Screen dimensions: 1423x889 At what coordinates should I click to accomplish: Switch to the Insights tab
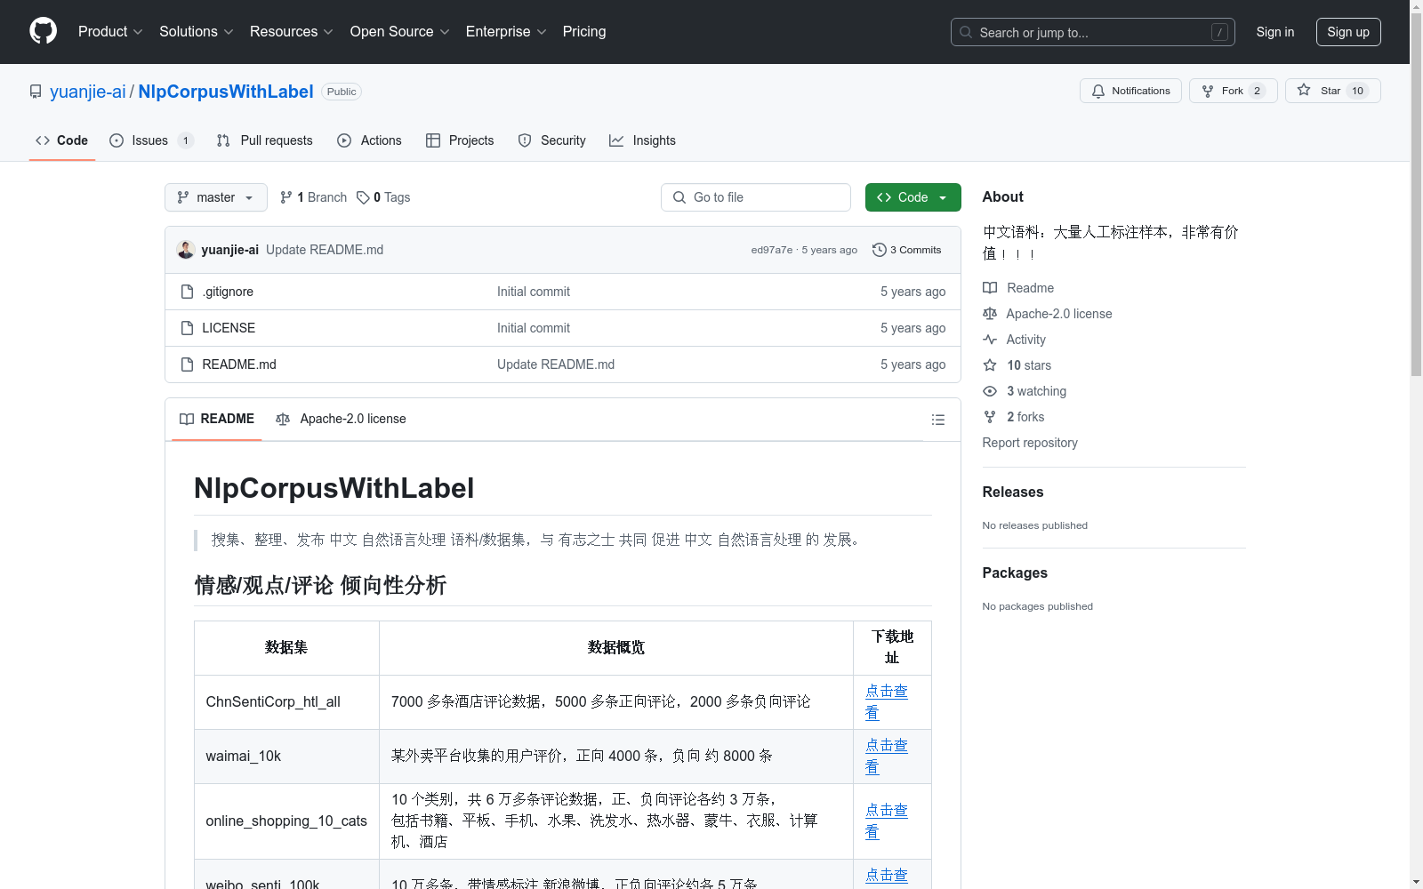coord(642,140)
